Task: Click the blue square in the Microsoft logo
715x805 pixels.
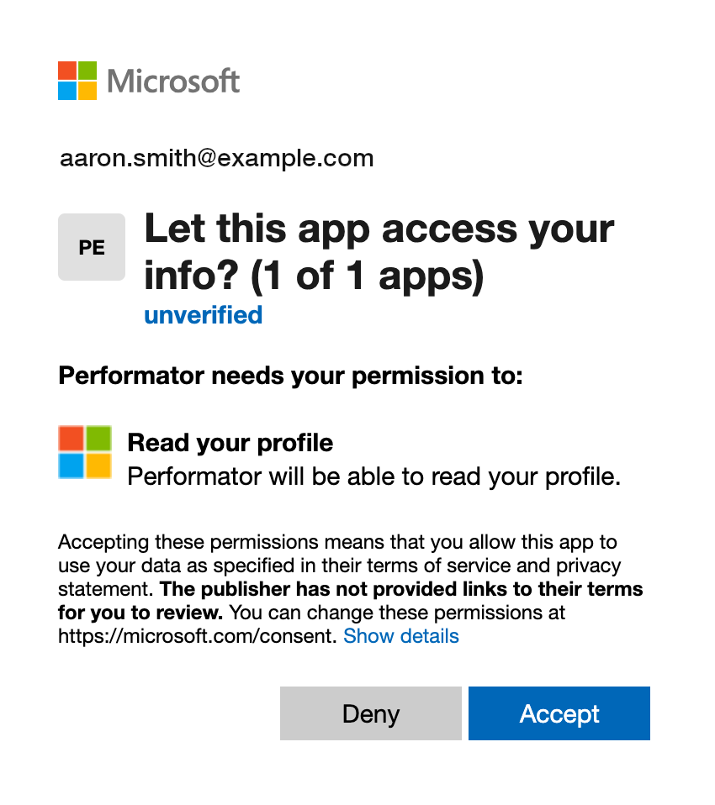Action: coord(66,90)
